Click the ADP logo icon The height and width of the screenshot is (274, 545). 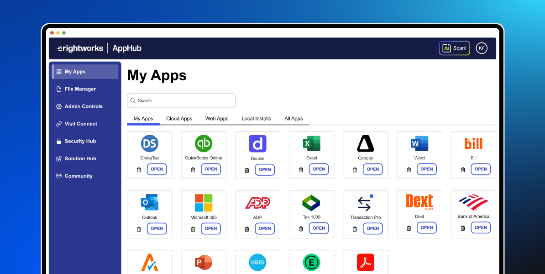(257, 203)
